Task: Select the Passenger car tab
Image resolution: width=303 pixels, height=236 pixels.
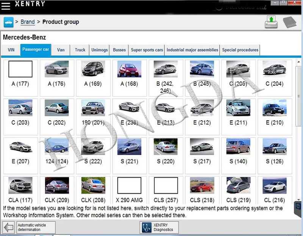Action: pyautogui.click(x=36, y=50)
